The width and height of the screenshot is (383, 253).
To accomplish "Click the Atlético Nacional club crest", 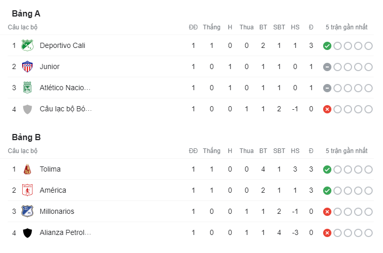I will coord(27,88).
